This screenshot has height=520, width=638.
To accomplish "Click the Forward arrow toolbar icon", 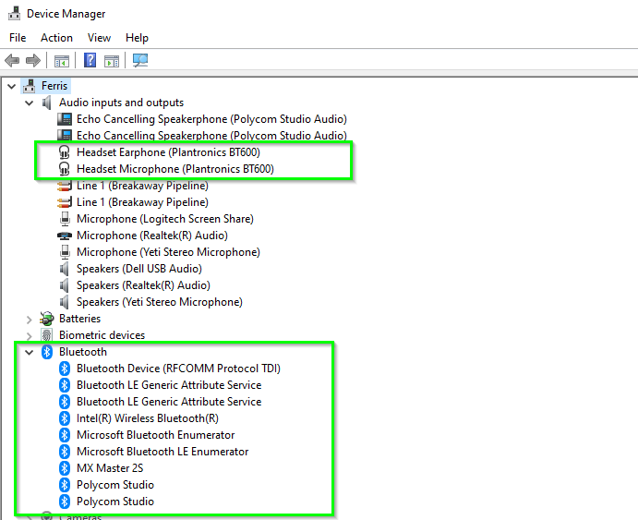I will click(33, 61).
